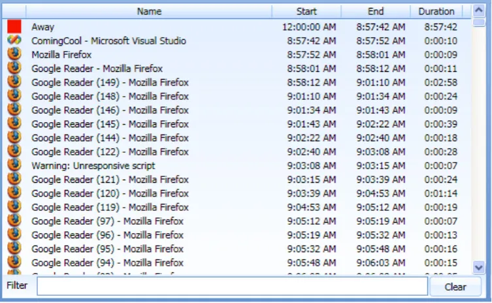Click Firefox icon of Google Reader (145) row
Viewport: 492px width, 303px height.
[14, 123]
